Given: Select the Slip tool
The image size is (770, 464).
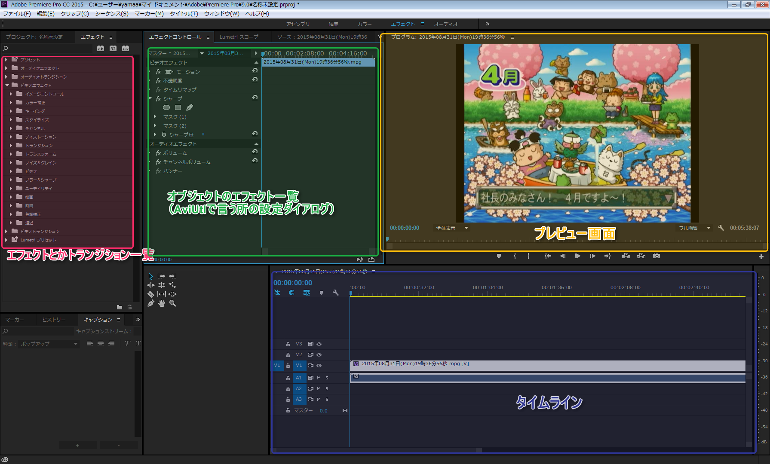Looking at the screenshot, I should click(162, 294).
